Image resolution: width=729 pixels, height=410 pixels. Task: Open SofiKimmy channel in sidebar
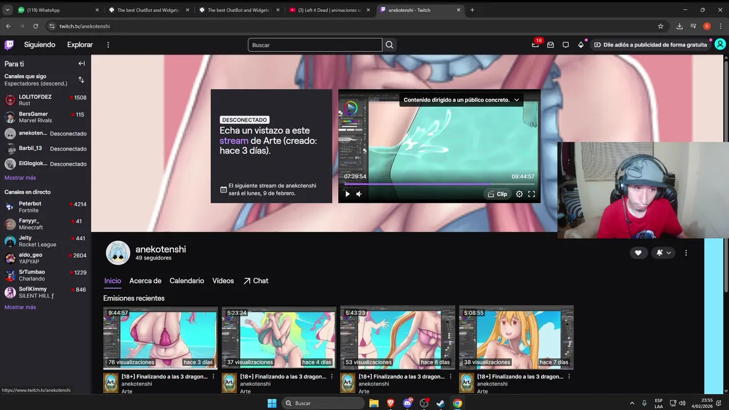click(46, 292)
